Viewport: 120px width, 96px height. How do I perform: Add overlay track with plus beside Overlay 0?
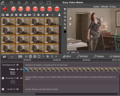click(3, 78)
